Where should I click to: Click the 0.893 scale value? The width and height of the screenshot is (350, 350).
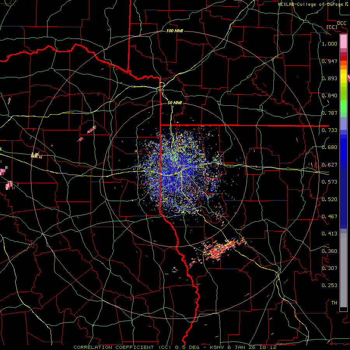click(329, 78)
